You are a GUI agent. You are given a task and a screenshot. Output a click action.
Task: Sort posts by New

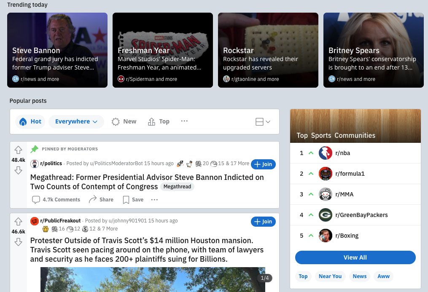[124, 122]
